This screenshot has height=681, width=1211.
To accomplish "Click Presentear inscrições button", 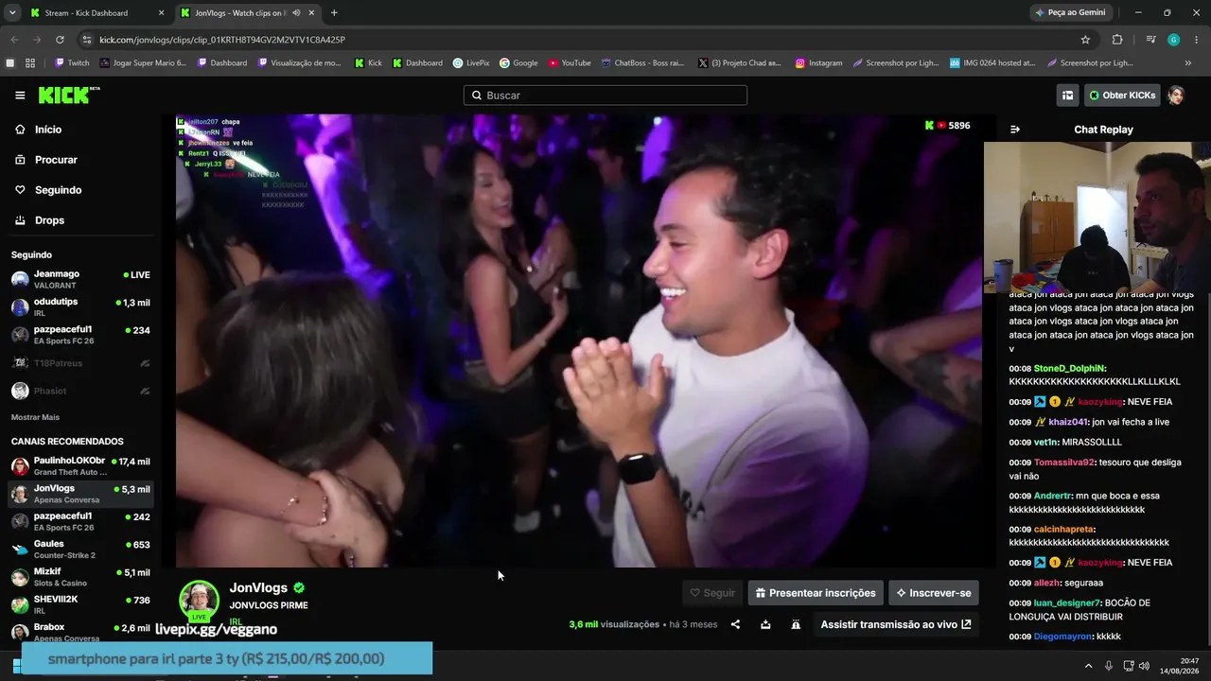I will pyautogui.click(x=816, y=593).
